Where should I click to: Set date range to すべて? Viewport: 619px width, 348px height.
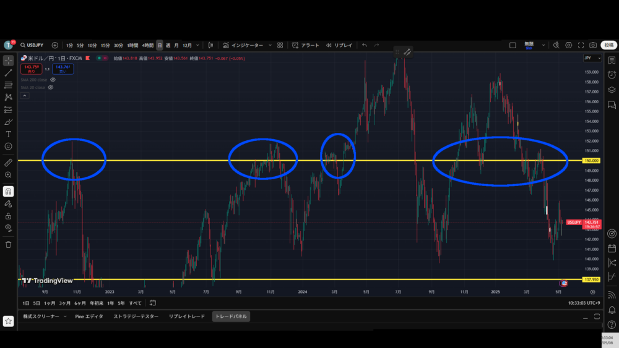coord(135,303)
